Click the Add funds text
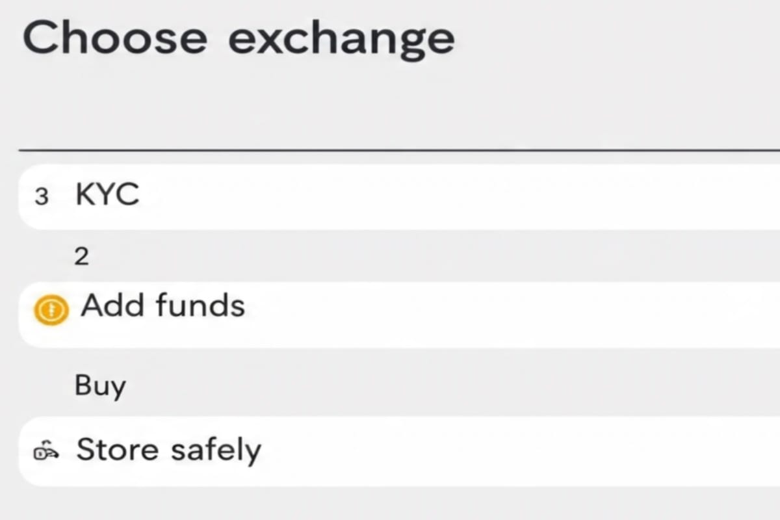 [162, 305]
